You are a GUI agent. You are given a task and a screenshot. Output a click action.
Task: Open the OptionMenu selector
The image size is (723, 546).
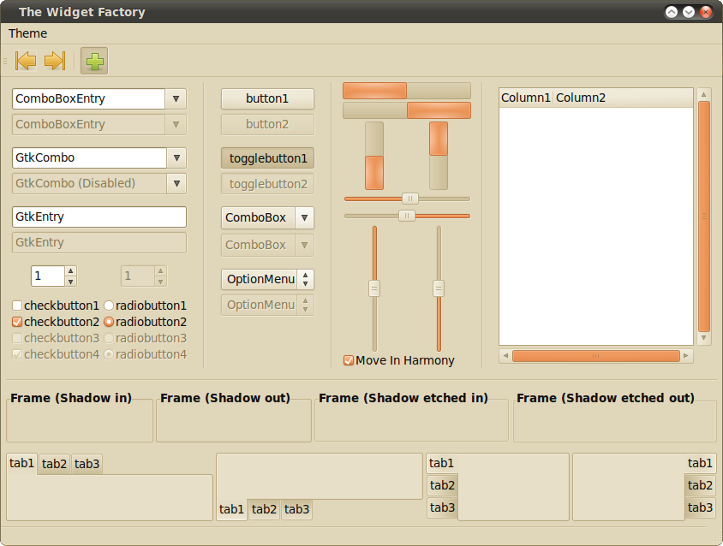click(x=267, y=280)
